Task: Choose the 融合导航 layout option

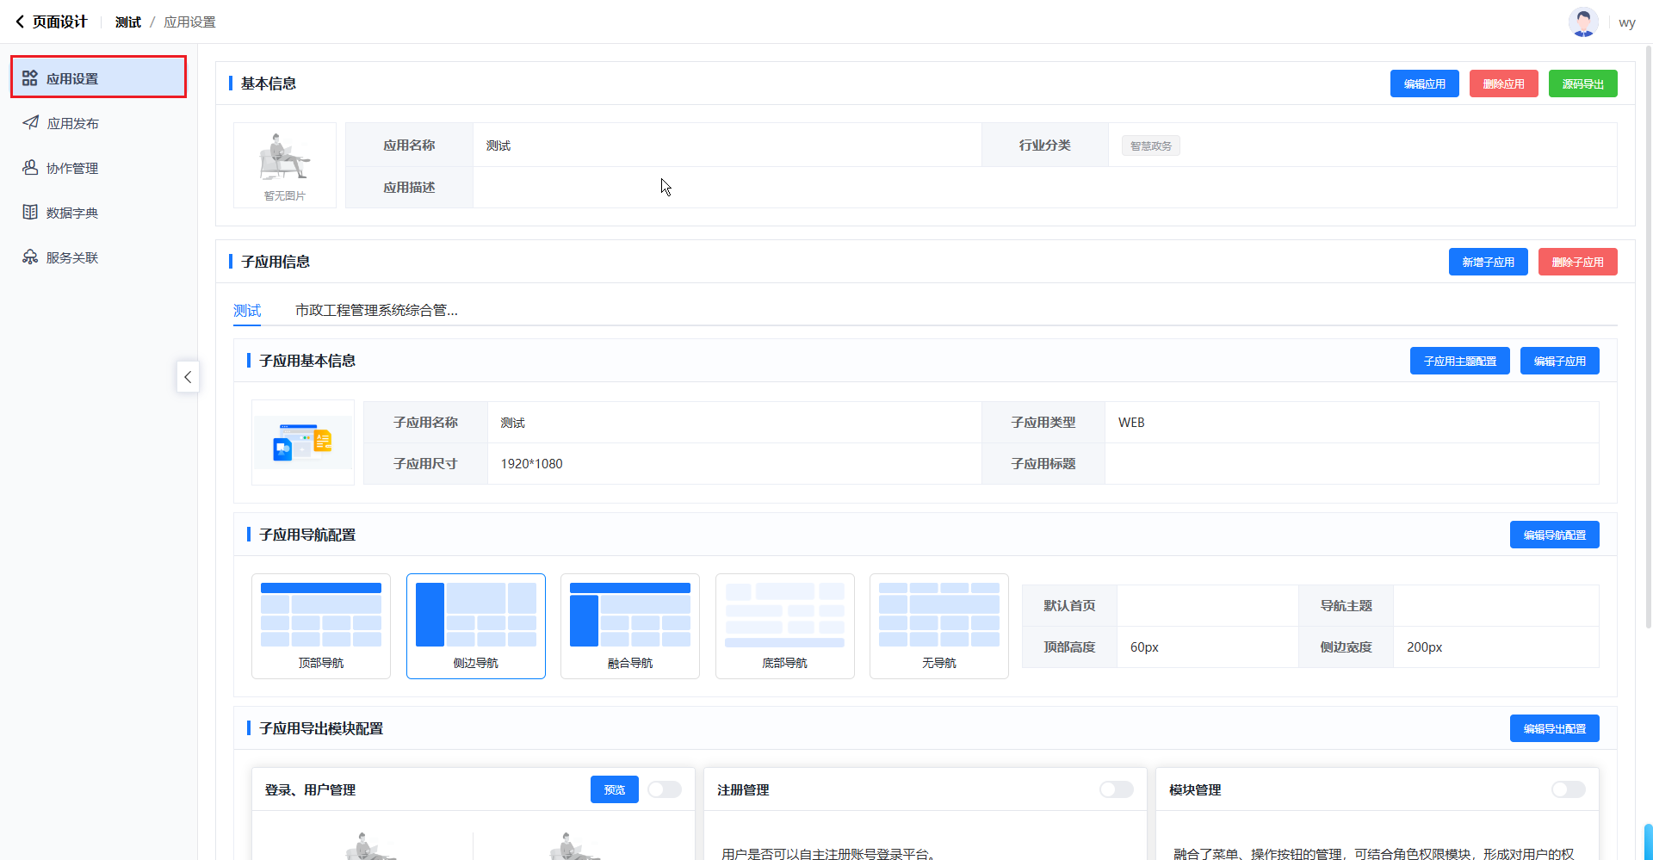Action: (629, 626)
